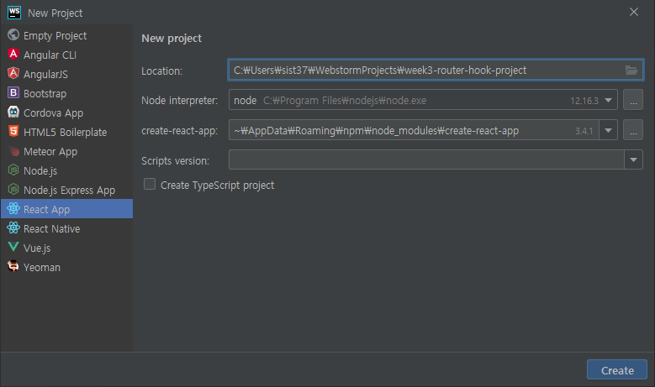Select HTML5 Boilerplate template
Screen dimensions: 655x387
point(66,132)
